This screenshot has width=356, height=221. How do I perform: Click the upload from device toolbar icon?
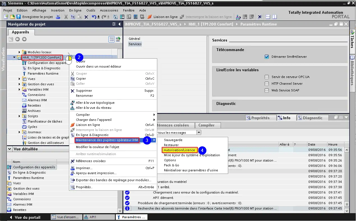point(129,17)
